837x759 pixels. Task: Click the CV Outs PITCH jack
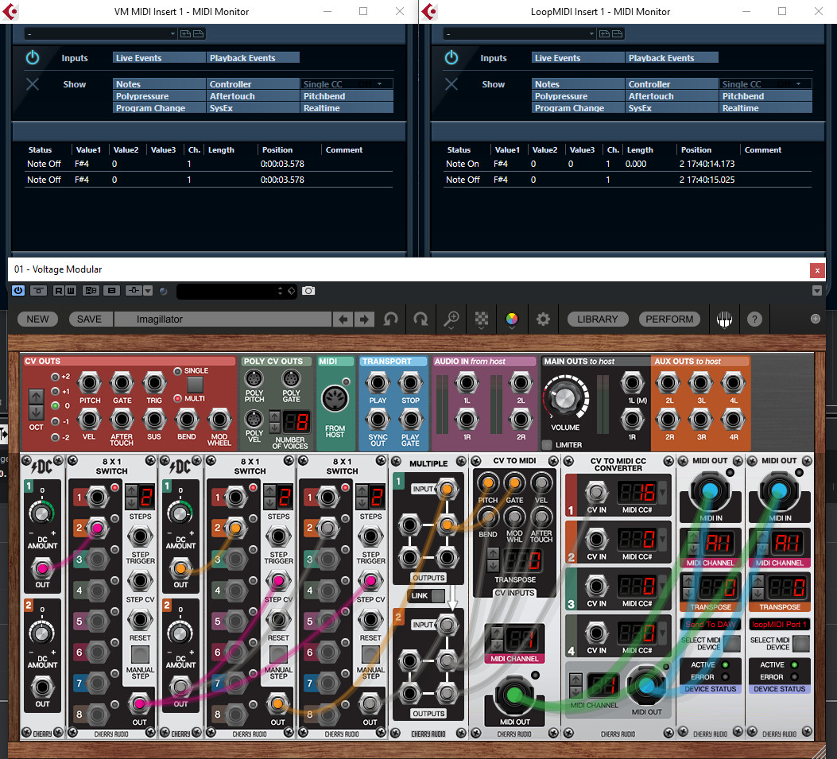click(x=90, y=383)
